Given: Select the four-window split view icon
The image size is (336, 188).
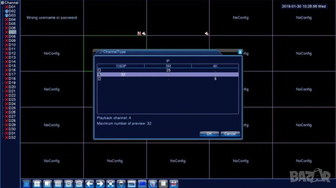Looking at the screenshot, I should tap(37, 183).
